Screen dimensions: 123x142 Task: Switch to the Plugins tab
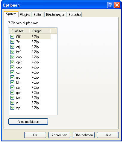tap(25, 15)
